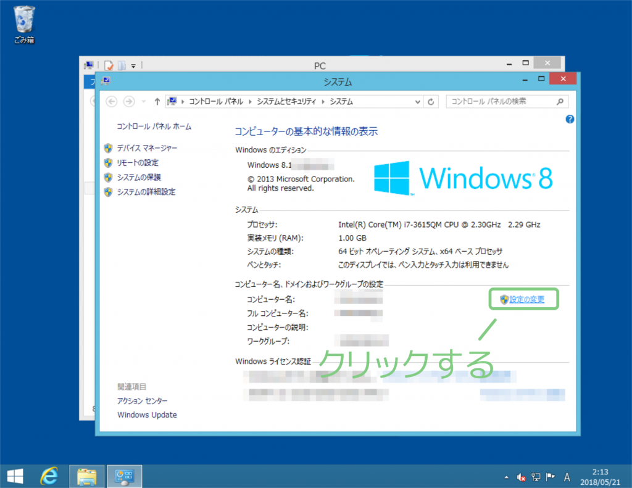Expand breadcrumb arrow after Control Panel
The height and width of the screenshot is (488, 632).
pos(250,102)
